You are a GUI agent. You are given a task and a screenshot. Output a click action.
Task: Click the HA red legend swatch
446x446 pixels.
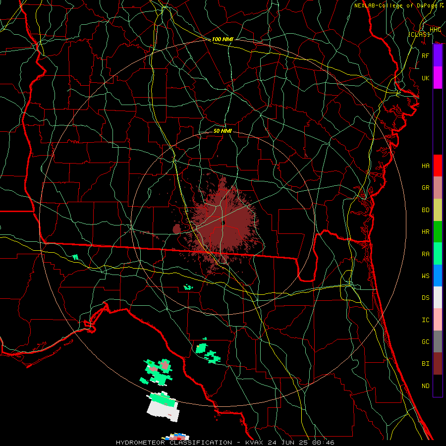[438, 166]
